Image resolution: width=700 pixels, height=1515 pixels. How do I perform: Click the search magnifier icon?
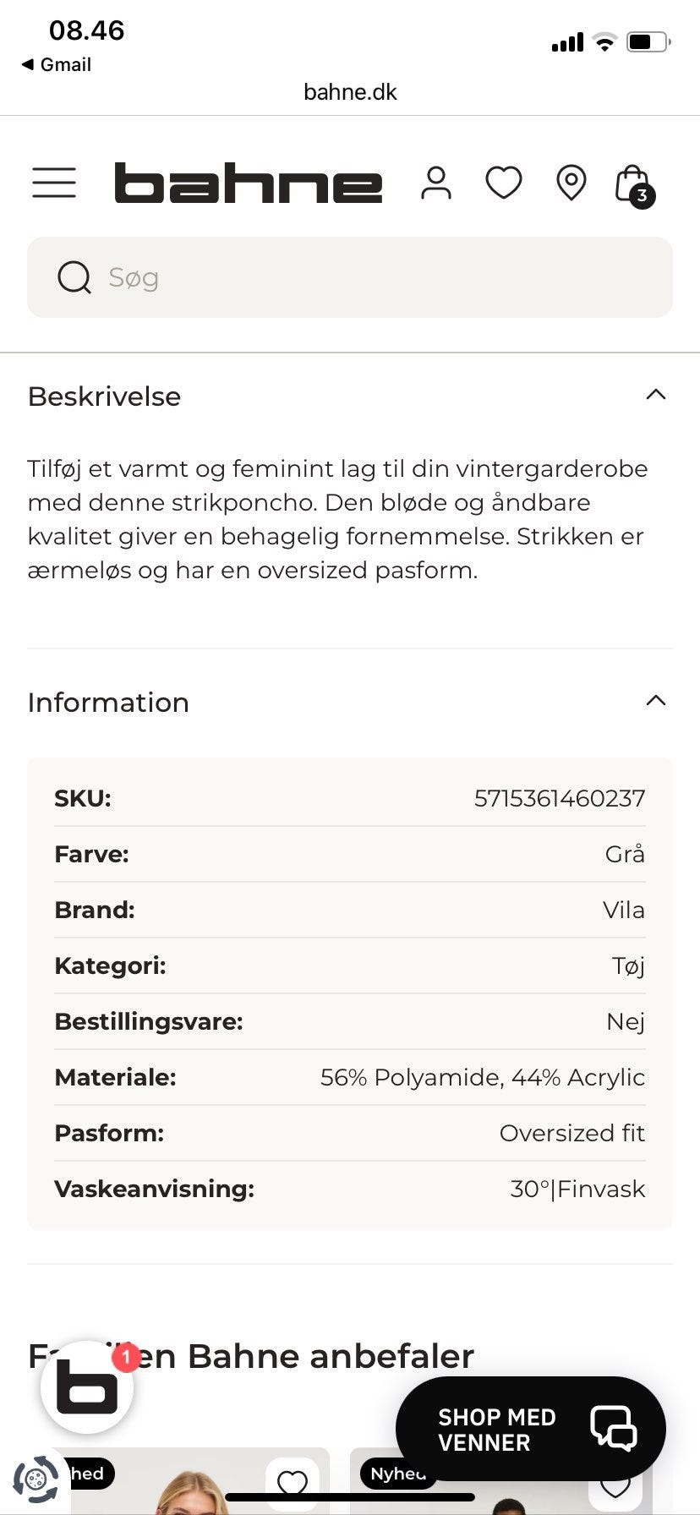[74, 277]
